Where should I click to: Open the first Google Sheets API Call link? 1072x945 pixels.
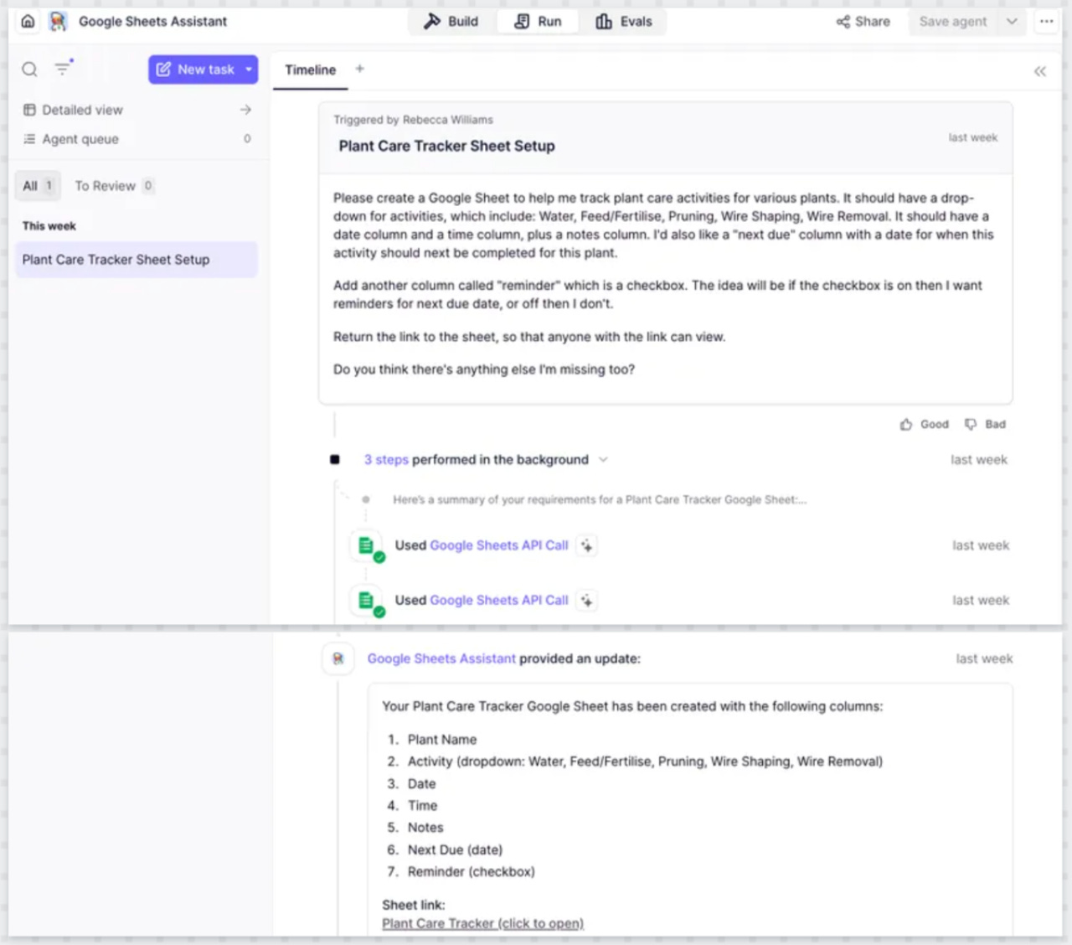(x=498, y=545)
